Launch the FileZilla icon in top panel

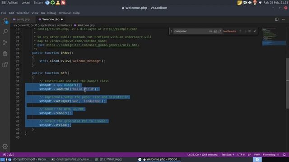click(x=63, y=3)
